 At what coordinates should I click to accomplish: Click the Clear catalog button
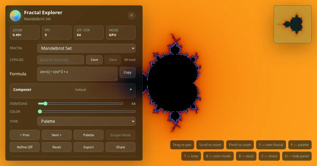click(x=113, y=60)
